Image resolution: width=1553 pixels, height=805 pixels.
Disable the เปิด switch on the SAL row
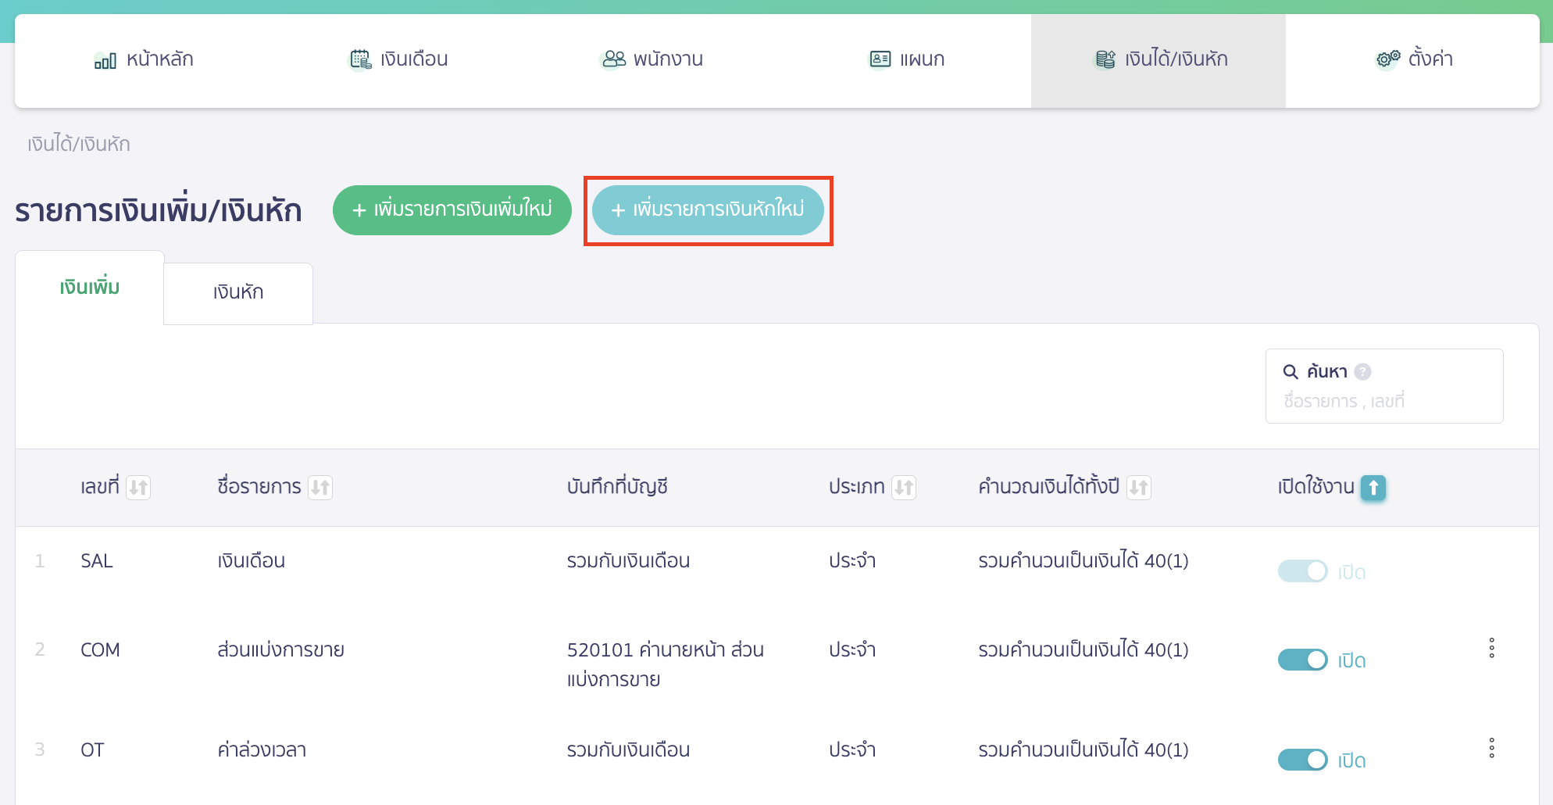pos(1301,571)
